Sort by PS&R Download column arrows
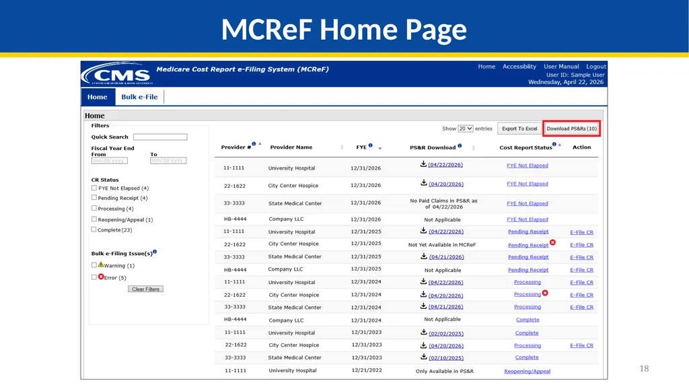This screenshot has height=387, width=689. click(x=473, y=148)
